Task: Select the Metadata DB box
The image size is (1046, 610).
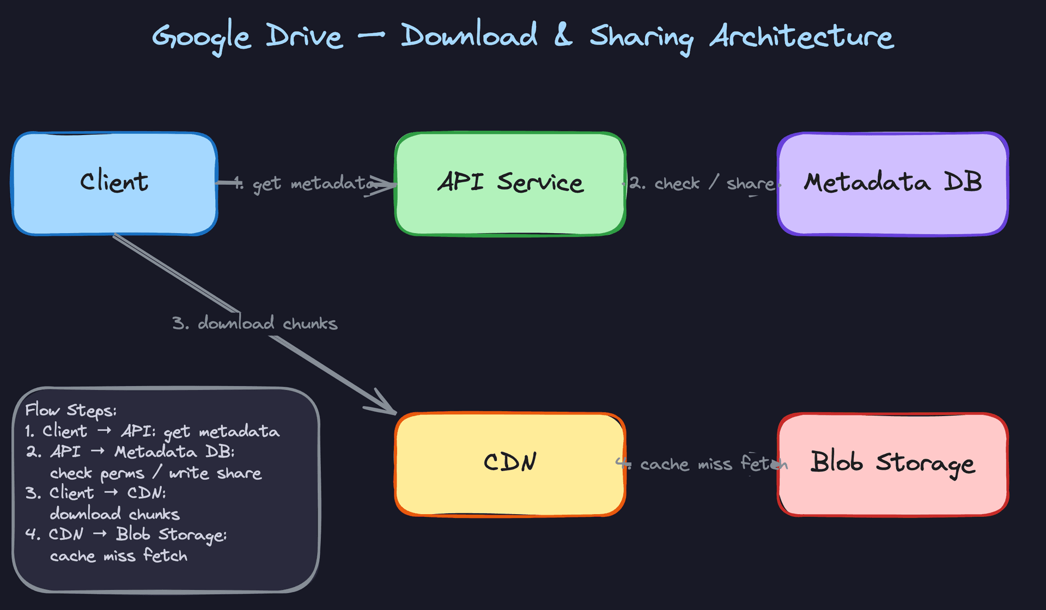Action: pos(892,184)
